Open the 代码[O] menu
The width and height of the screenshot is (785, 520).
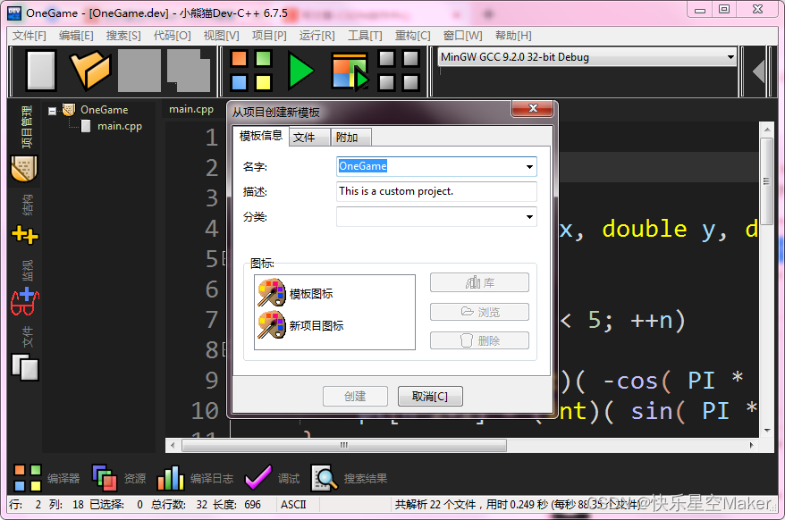pos(172,36)
